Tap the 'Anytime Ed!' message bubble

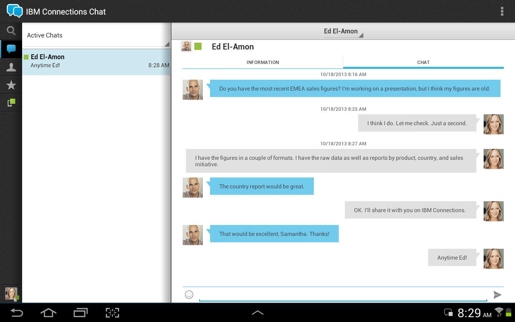pos(452,258)
